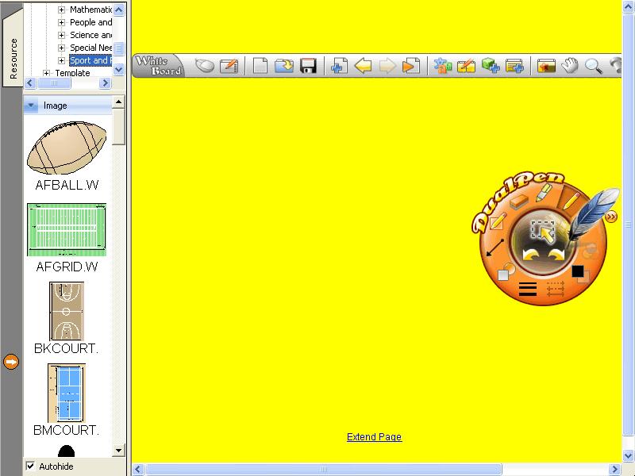Click the orange play page icon
This screenshot has height=476, width=635.
click(410, 66)
